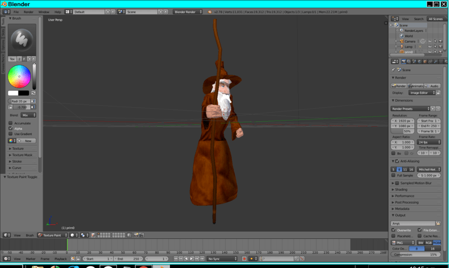
Task: Click the timeline editor type icon
Action: click(6, 258)
